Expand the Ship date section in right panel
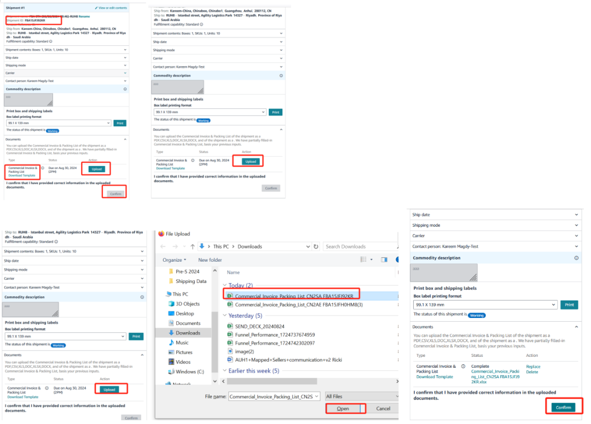Screen dimensions: 591x424 496,215
